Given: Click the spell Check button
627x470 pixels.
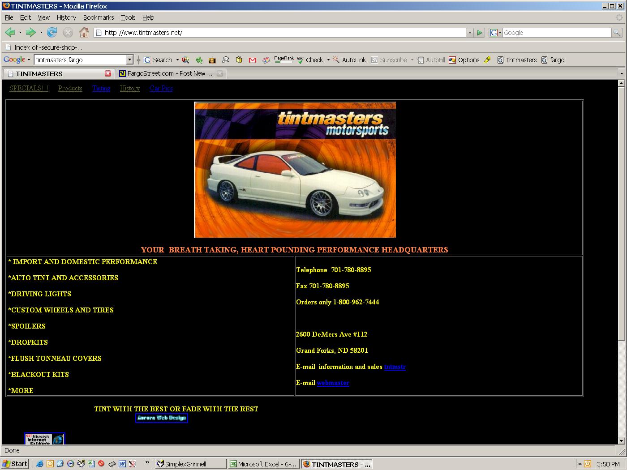Looking at the screenshot, I should pyautogui.click(x=309, y=60).
